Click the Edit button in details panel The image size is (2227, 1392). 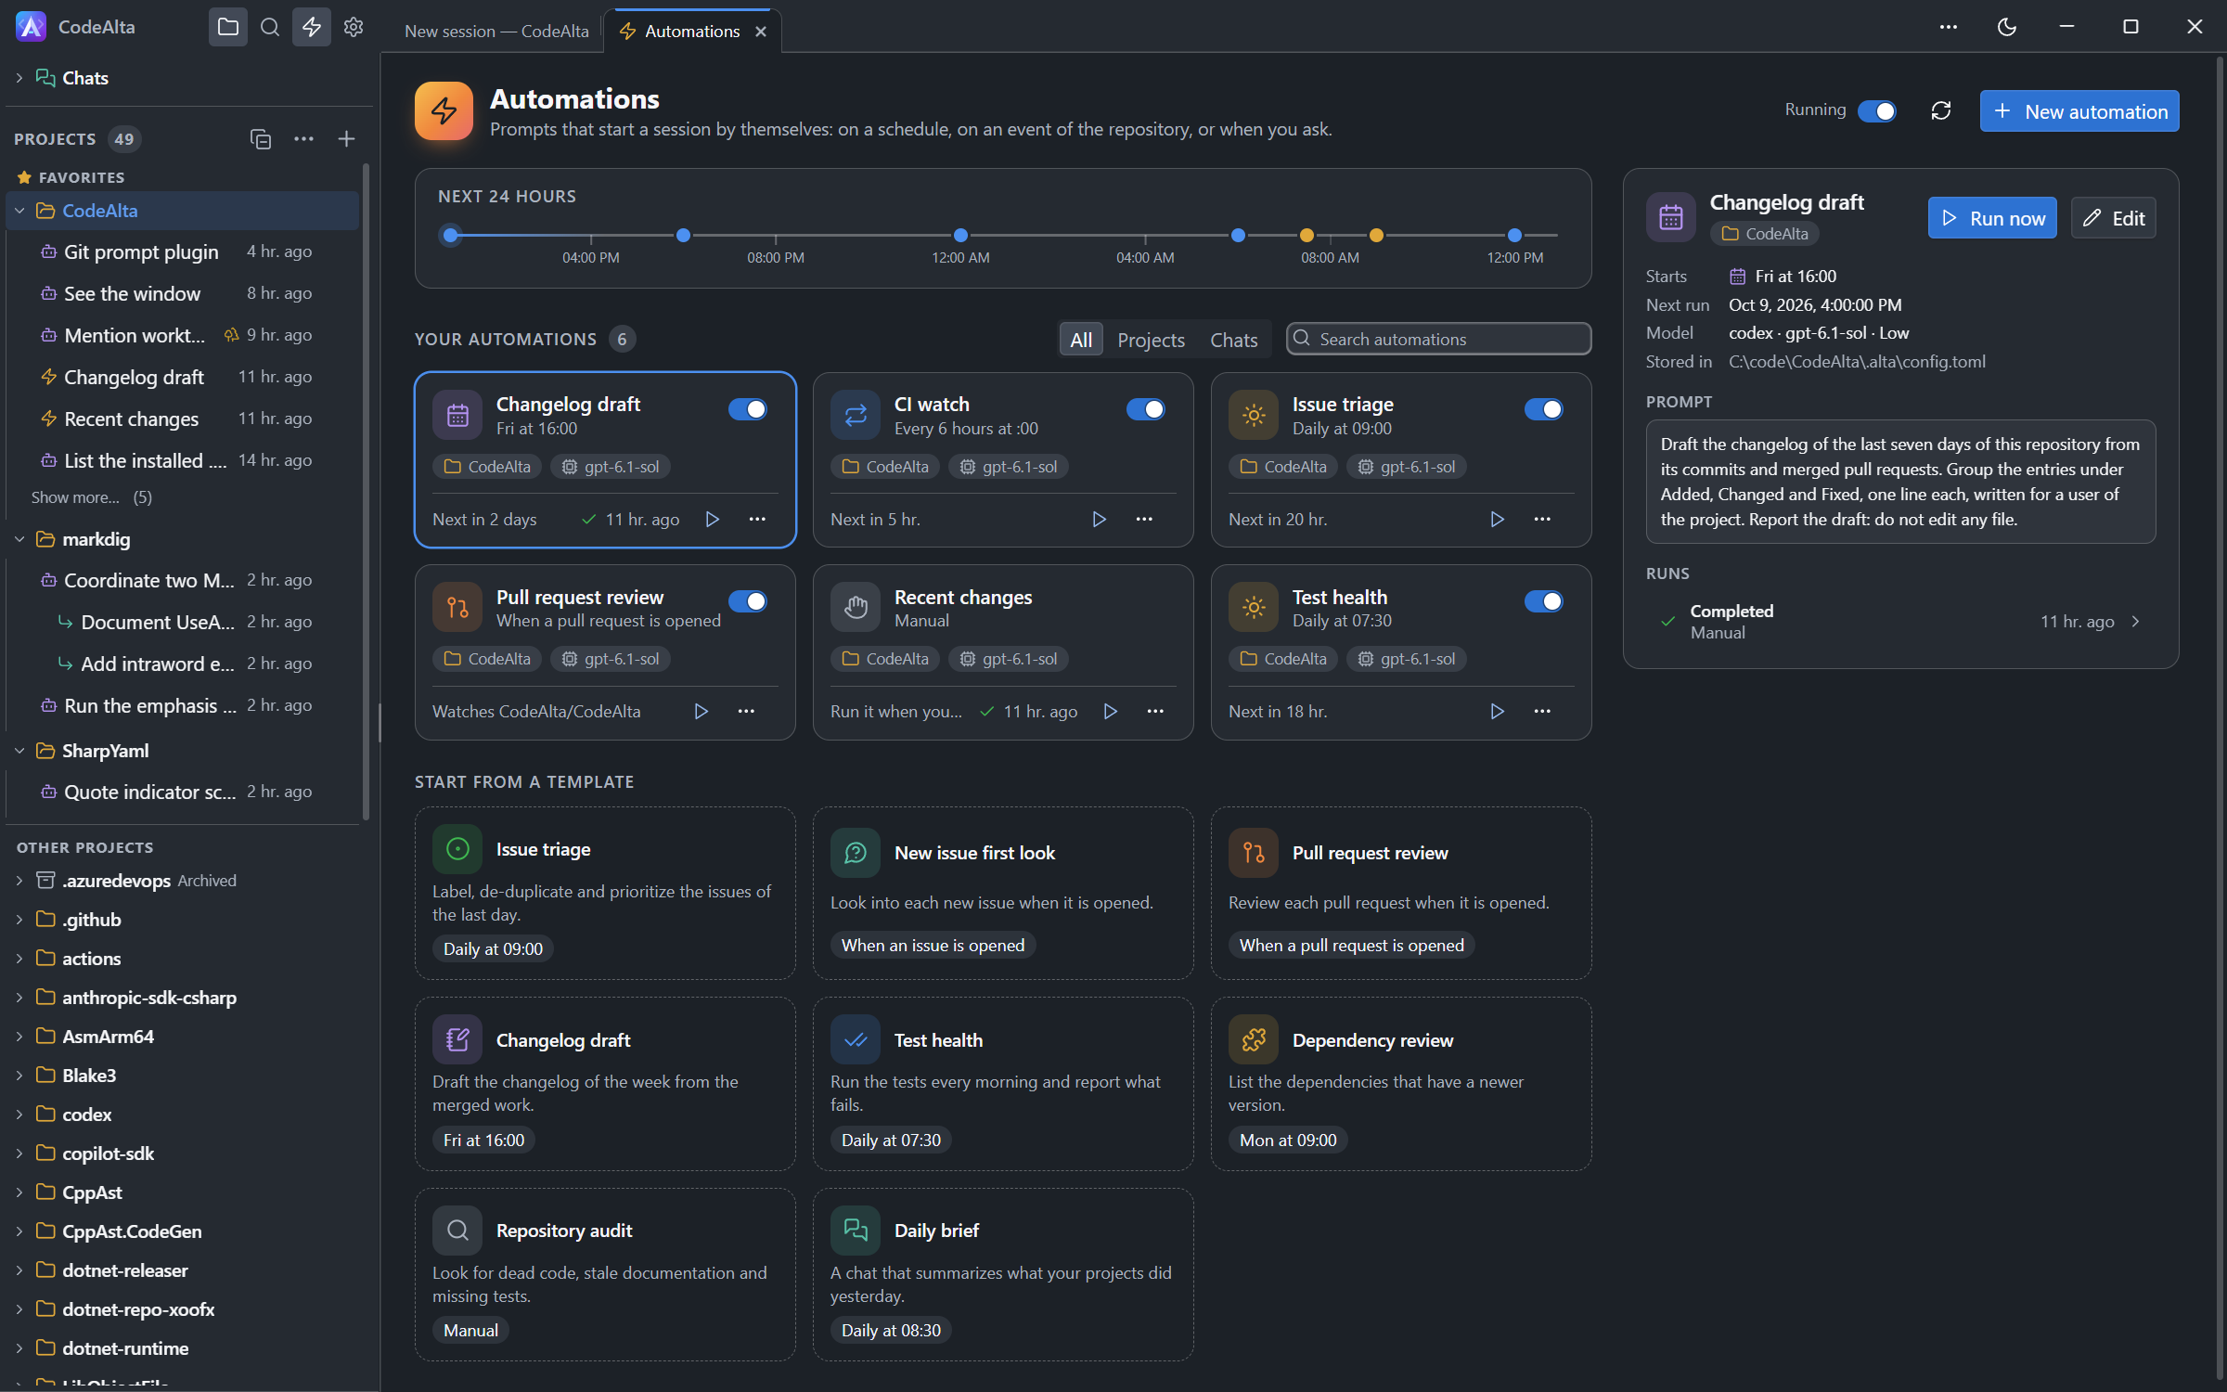point(2113,218)
